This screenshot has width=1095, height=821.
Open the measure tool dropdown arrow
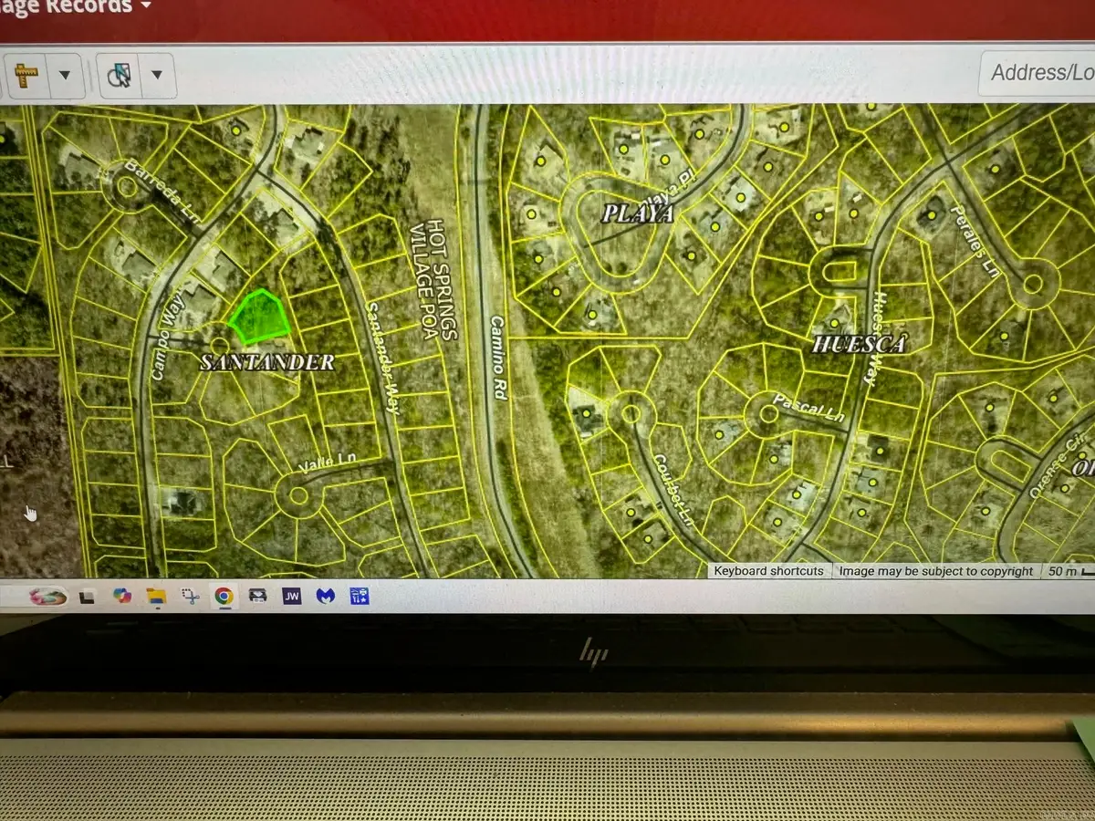[65, 75]
